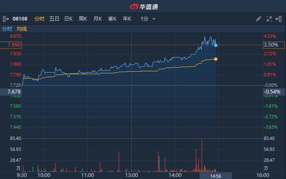Select the 年K yearly chart tab
The width and height of the screenshot is (286, 179).
(x=127, y=19)
